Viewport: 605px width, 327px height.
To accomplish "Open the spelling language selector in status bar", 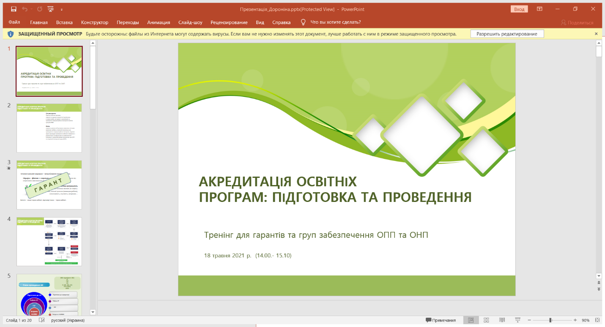I will tap(68, 320).
